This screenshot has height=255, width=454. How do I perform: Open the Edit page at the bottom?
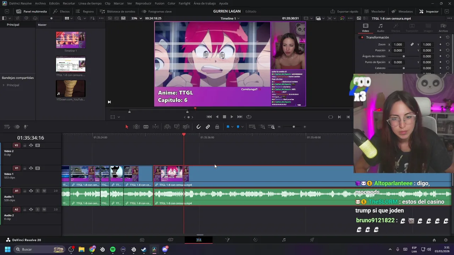coord(199,240)
